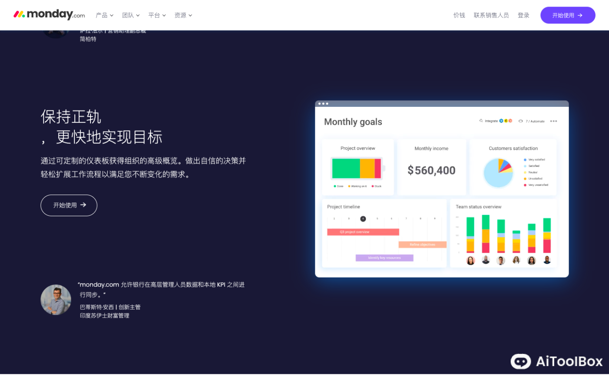Click the red Q3 project overview timeline bar
Screen dimensions: 609x380
pos(363,232)
